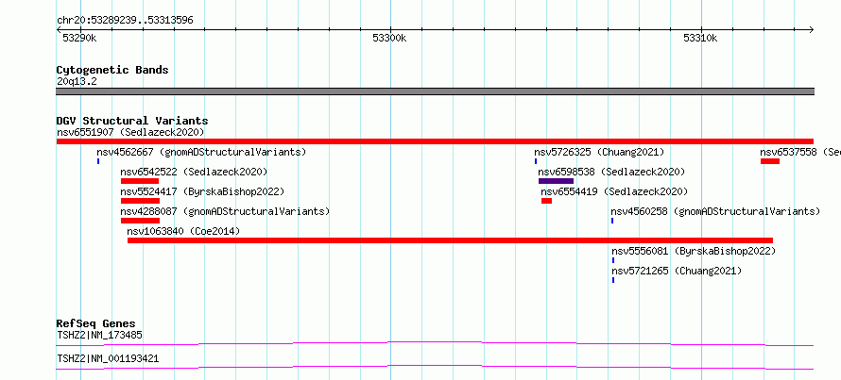Screen dimensions: 841x380
Task: Click the blue nsv5556081 variant mark
Action: (613, 260)
